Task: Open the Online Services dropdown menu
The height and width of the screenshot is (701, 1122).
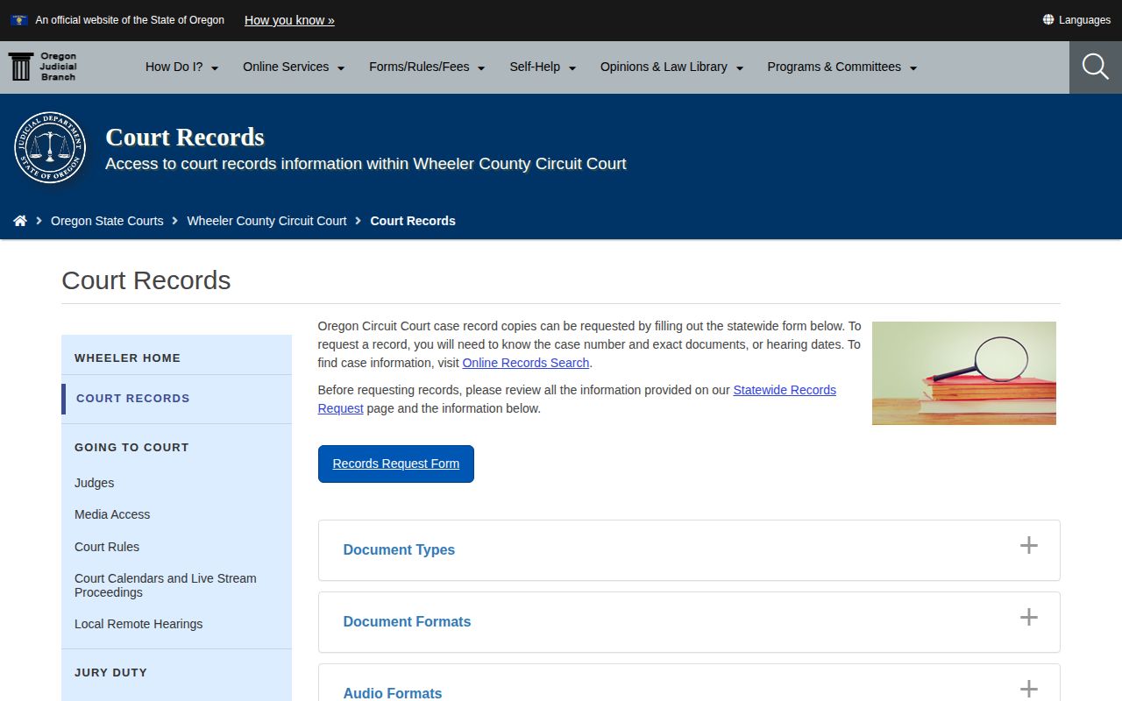Action: 294,67
